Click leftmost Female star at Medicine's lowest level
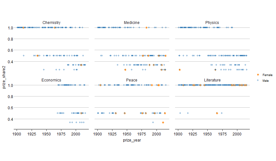Screen dimensions: 276x161 pos(125,70)
